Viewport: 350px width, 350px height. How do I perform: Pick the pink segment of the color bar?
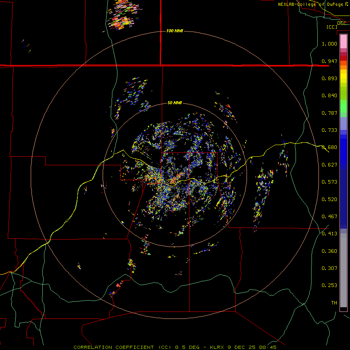click(x=343, y=41)
